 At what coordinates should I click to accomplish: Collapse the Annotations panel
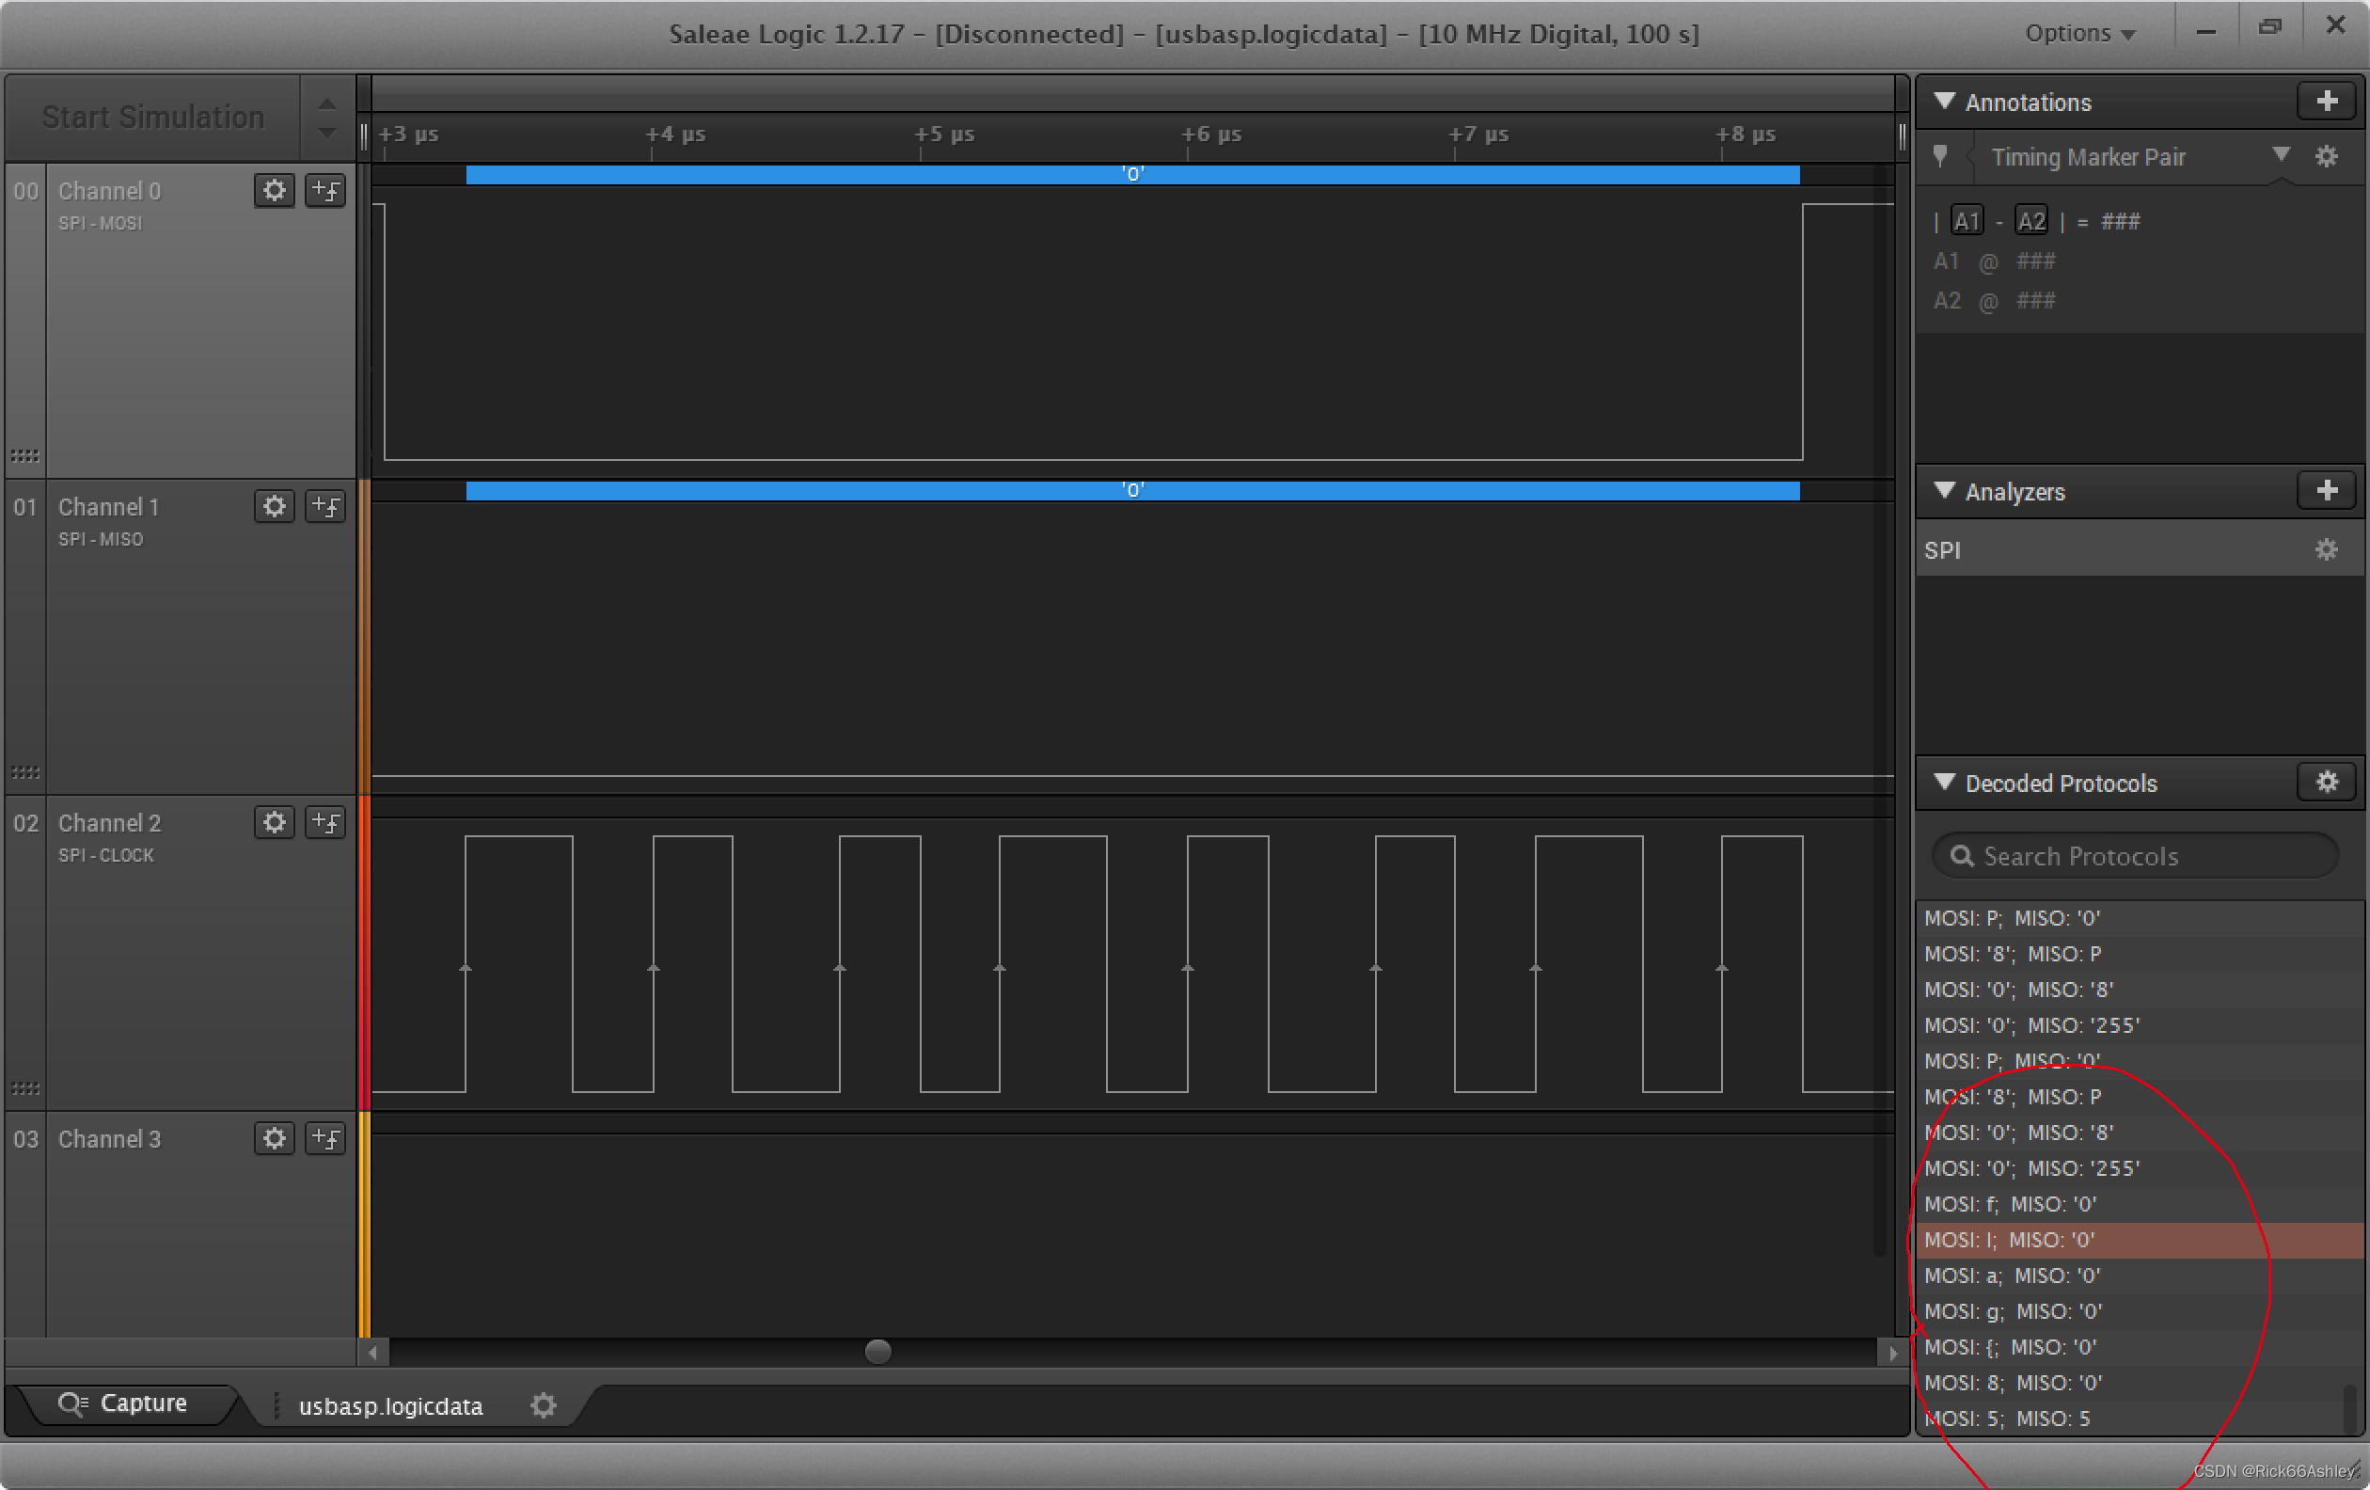click(1944, 102)
